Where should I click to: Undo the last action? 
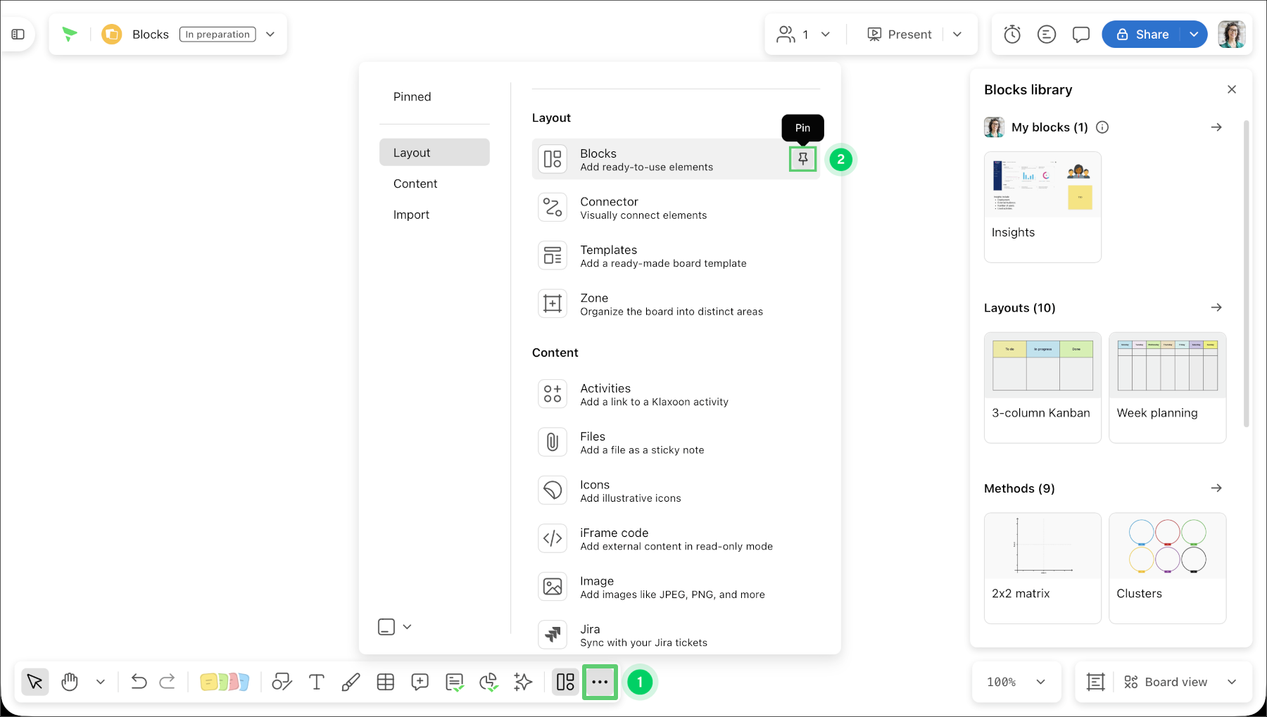[x=139, y=682]
